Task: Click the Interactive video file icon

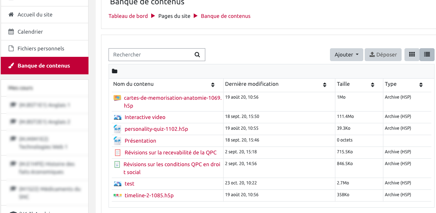Action: (x=118, y=117)
